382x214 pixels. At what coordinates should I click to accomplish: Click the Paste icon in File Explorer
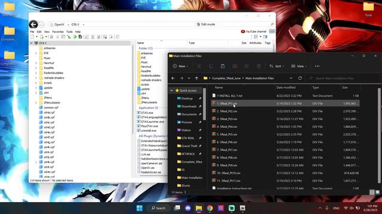tap(223, 66)
